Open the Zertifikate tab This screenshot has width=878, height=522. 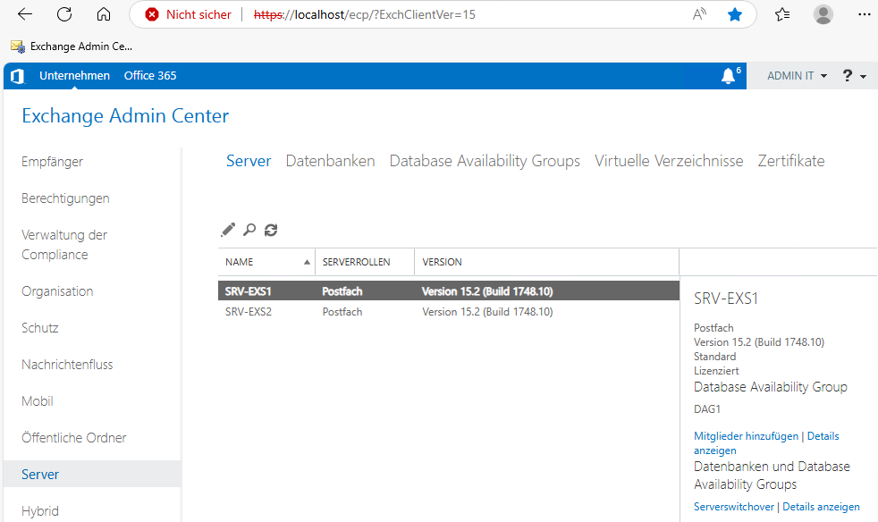click(791, 161)
